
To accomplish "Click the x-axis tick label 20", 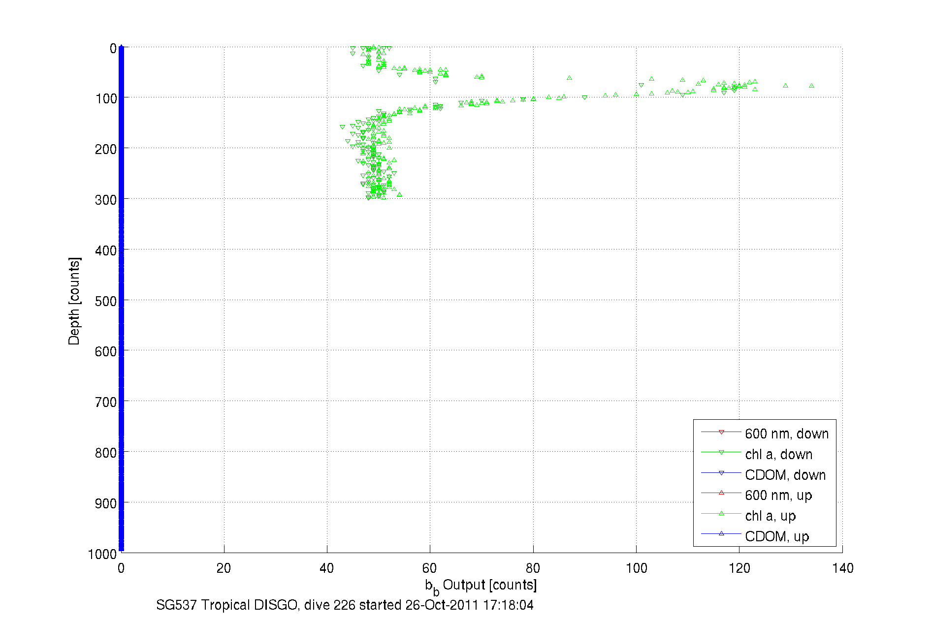I will coord(224,568).
